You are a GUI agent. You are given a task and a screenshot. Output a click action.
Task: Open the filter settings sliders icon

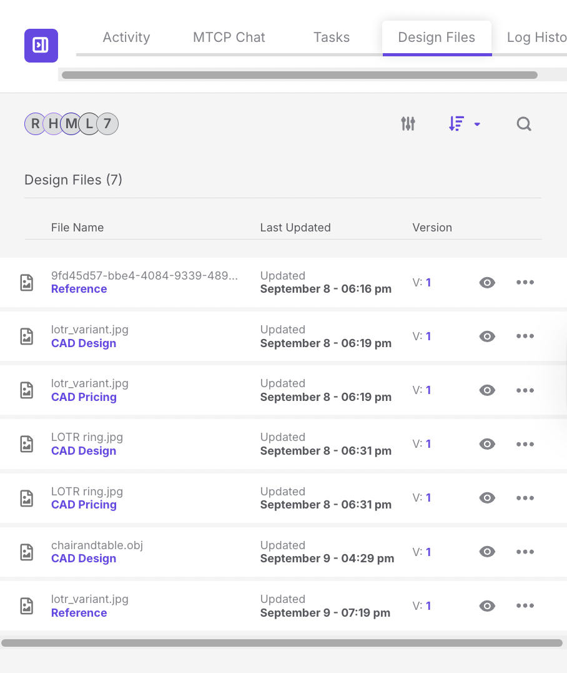tap(408, 124)
